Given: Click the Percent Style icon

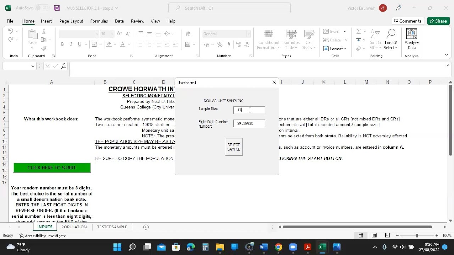Looking at the screenshot, I should (x=220, y=45).
